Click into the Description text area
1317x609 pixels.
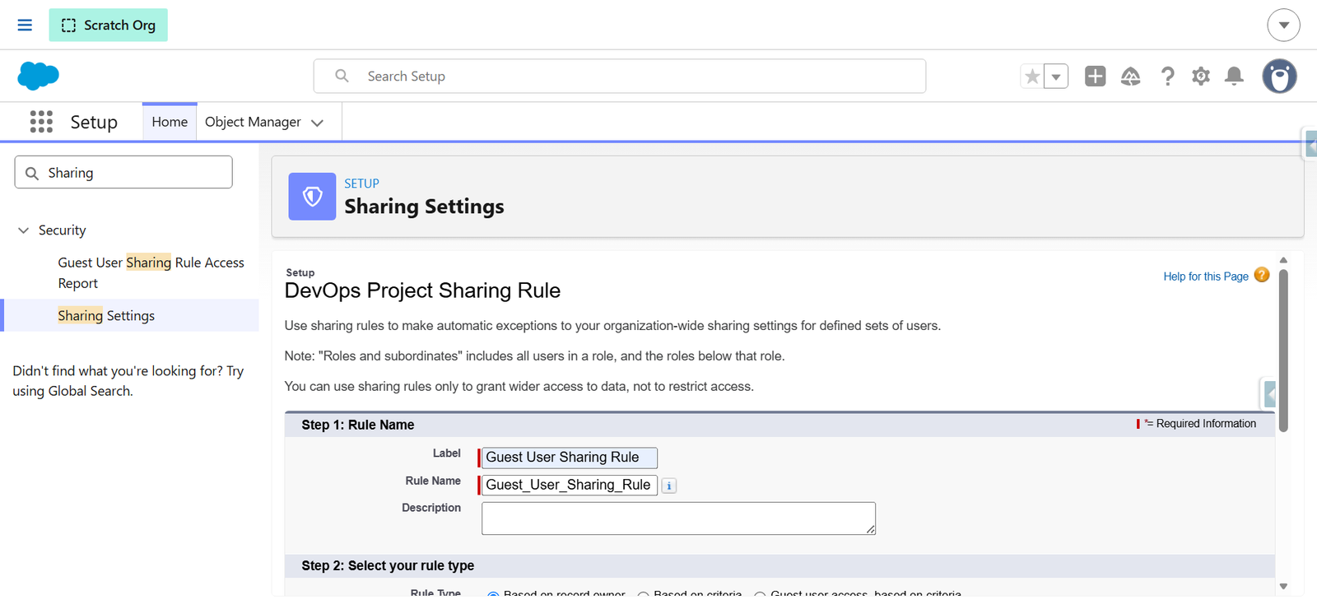(678, 518)
